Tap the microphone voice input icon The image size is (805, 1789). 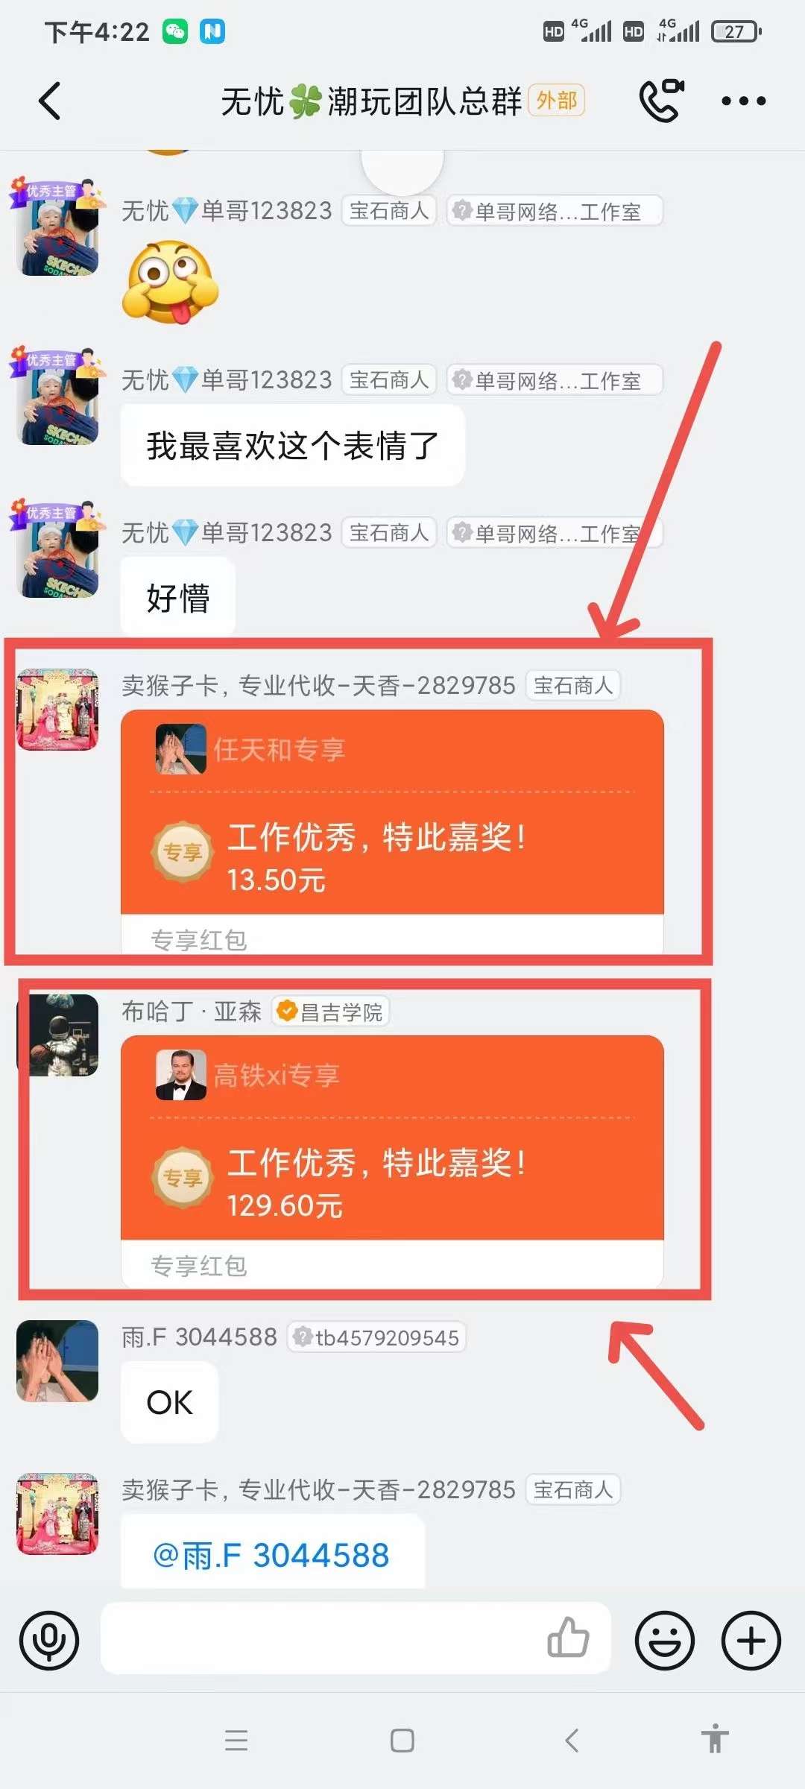(x=49, y=1641)
